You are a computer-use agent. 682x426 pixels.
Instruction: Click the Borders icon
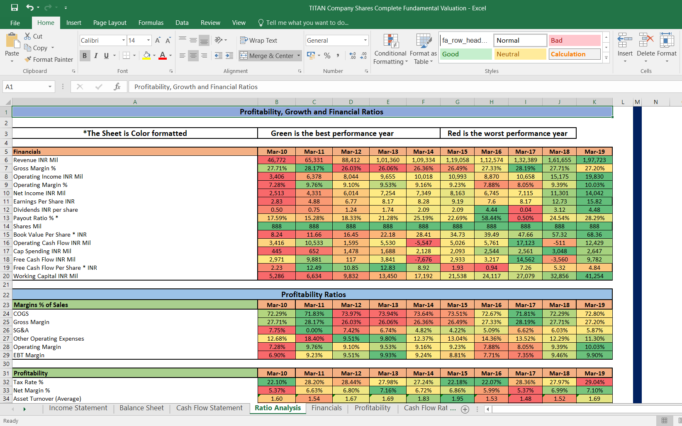pyautogui.click(x=127, y=55)
